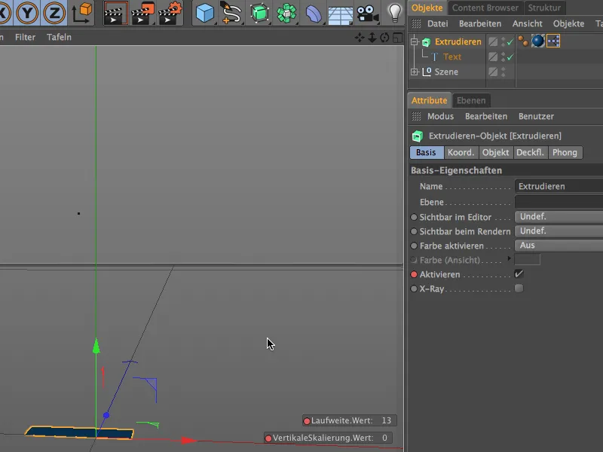Toggle the green checkmark for Text
This screenshot has width=603, height=452.
tap(510, 57)
